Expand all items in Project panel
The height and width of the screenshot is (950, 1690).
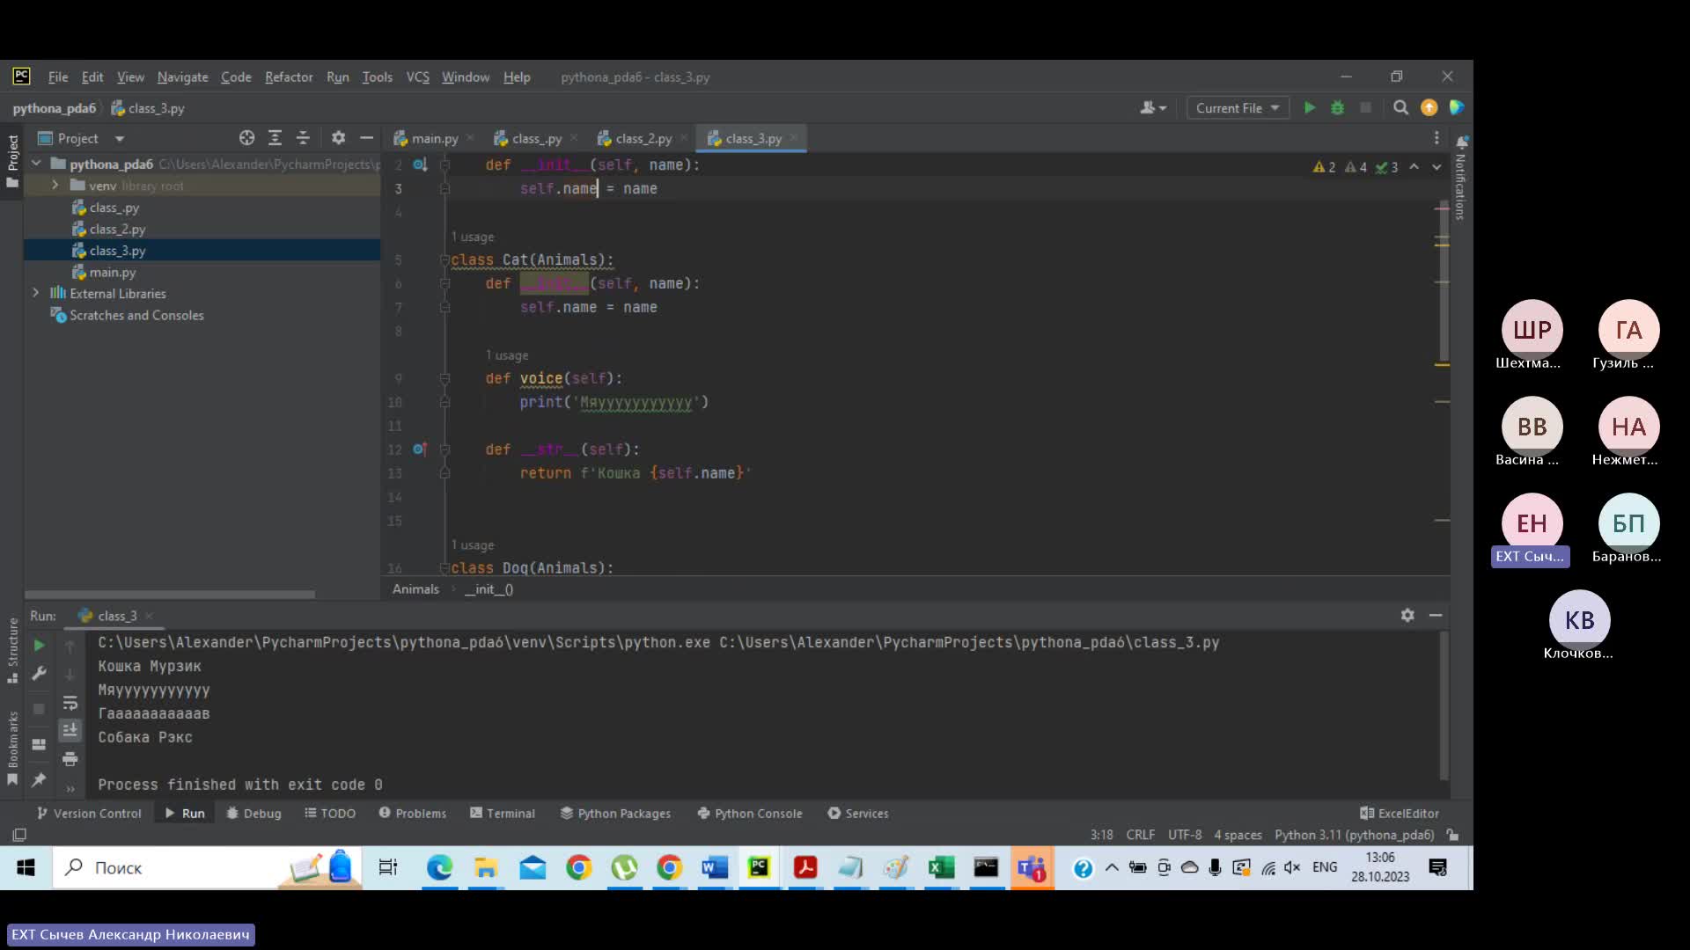point(275,138)
